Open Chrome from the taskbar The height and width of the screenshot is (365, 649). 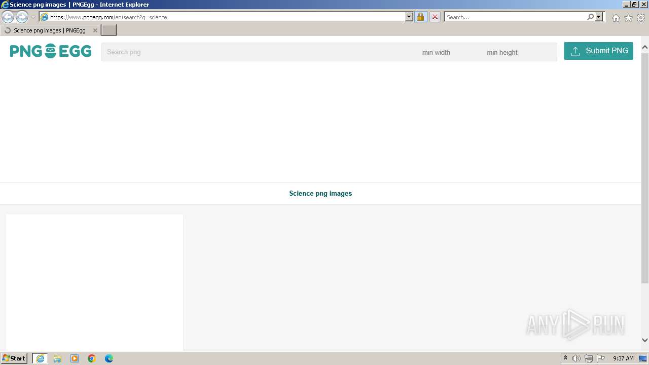92,358
